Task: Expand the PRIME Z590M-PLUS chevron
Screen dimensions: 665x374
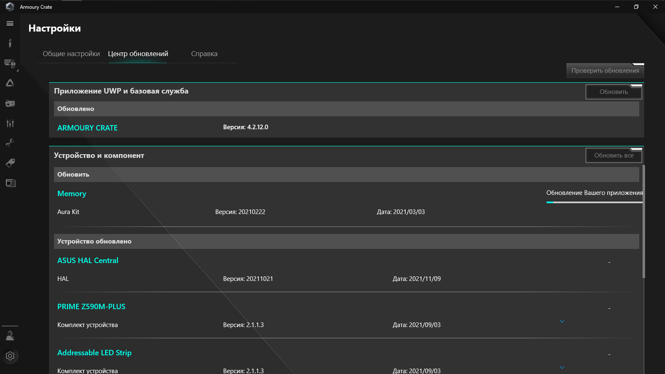Action: (562, 321)
